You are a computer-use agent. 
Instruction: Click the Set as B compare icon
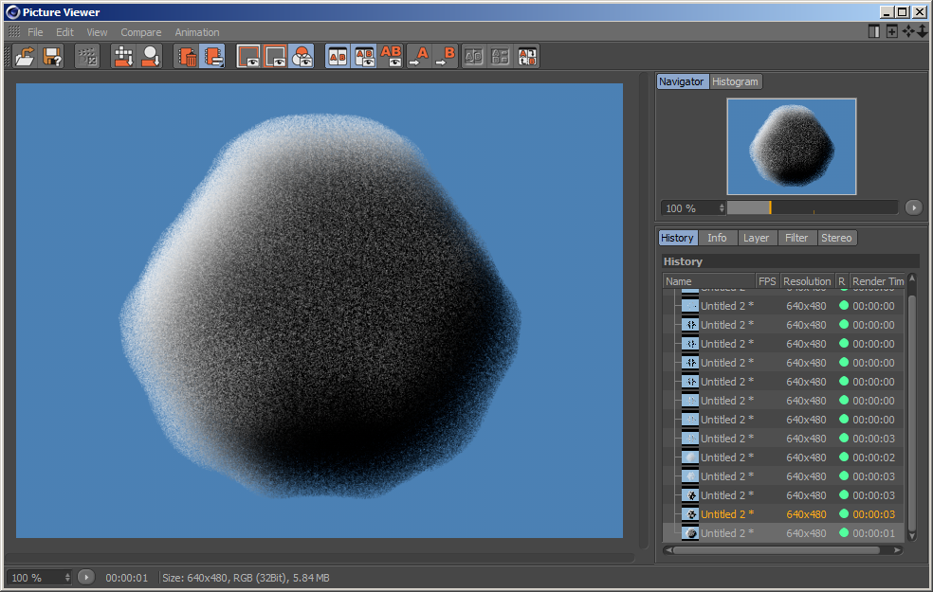coord(446,57)
